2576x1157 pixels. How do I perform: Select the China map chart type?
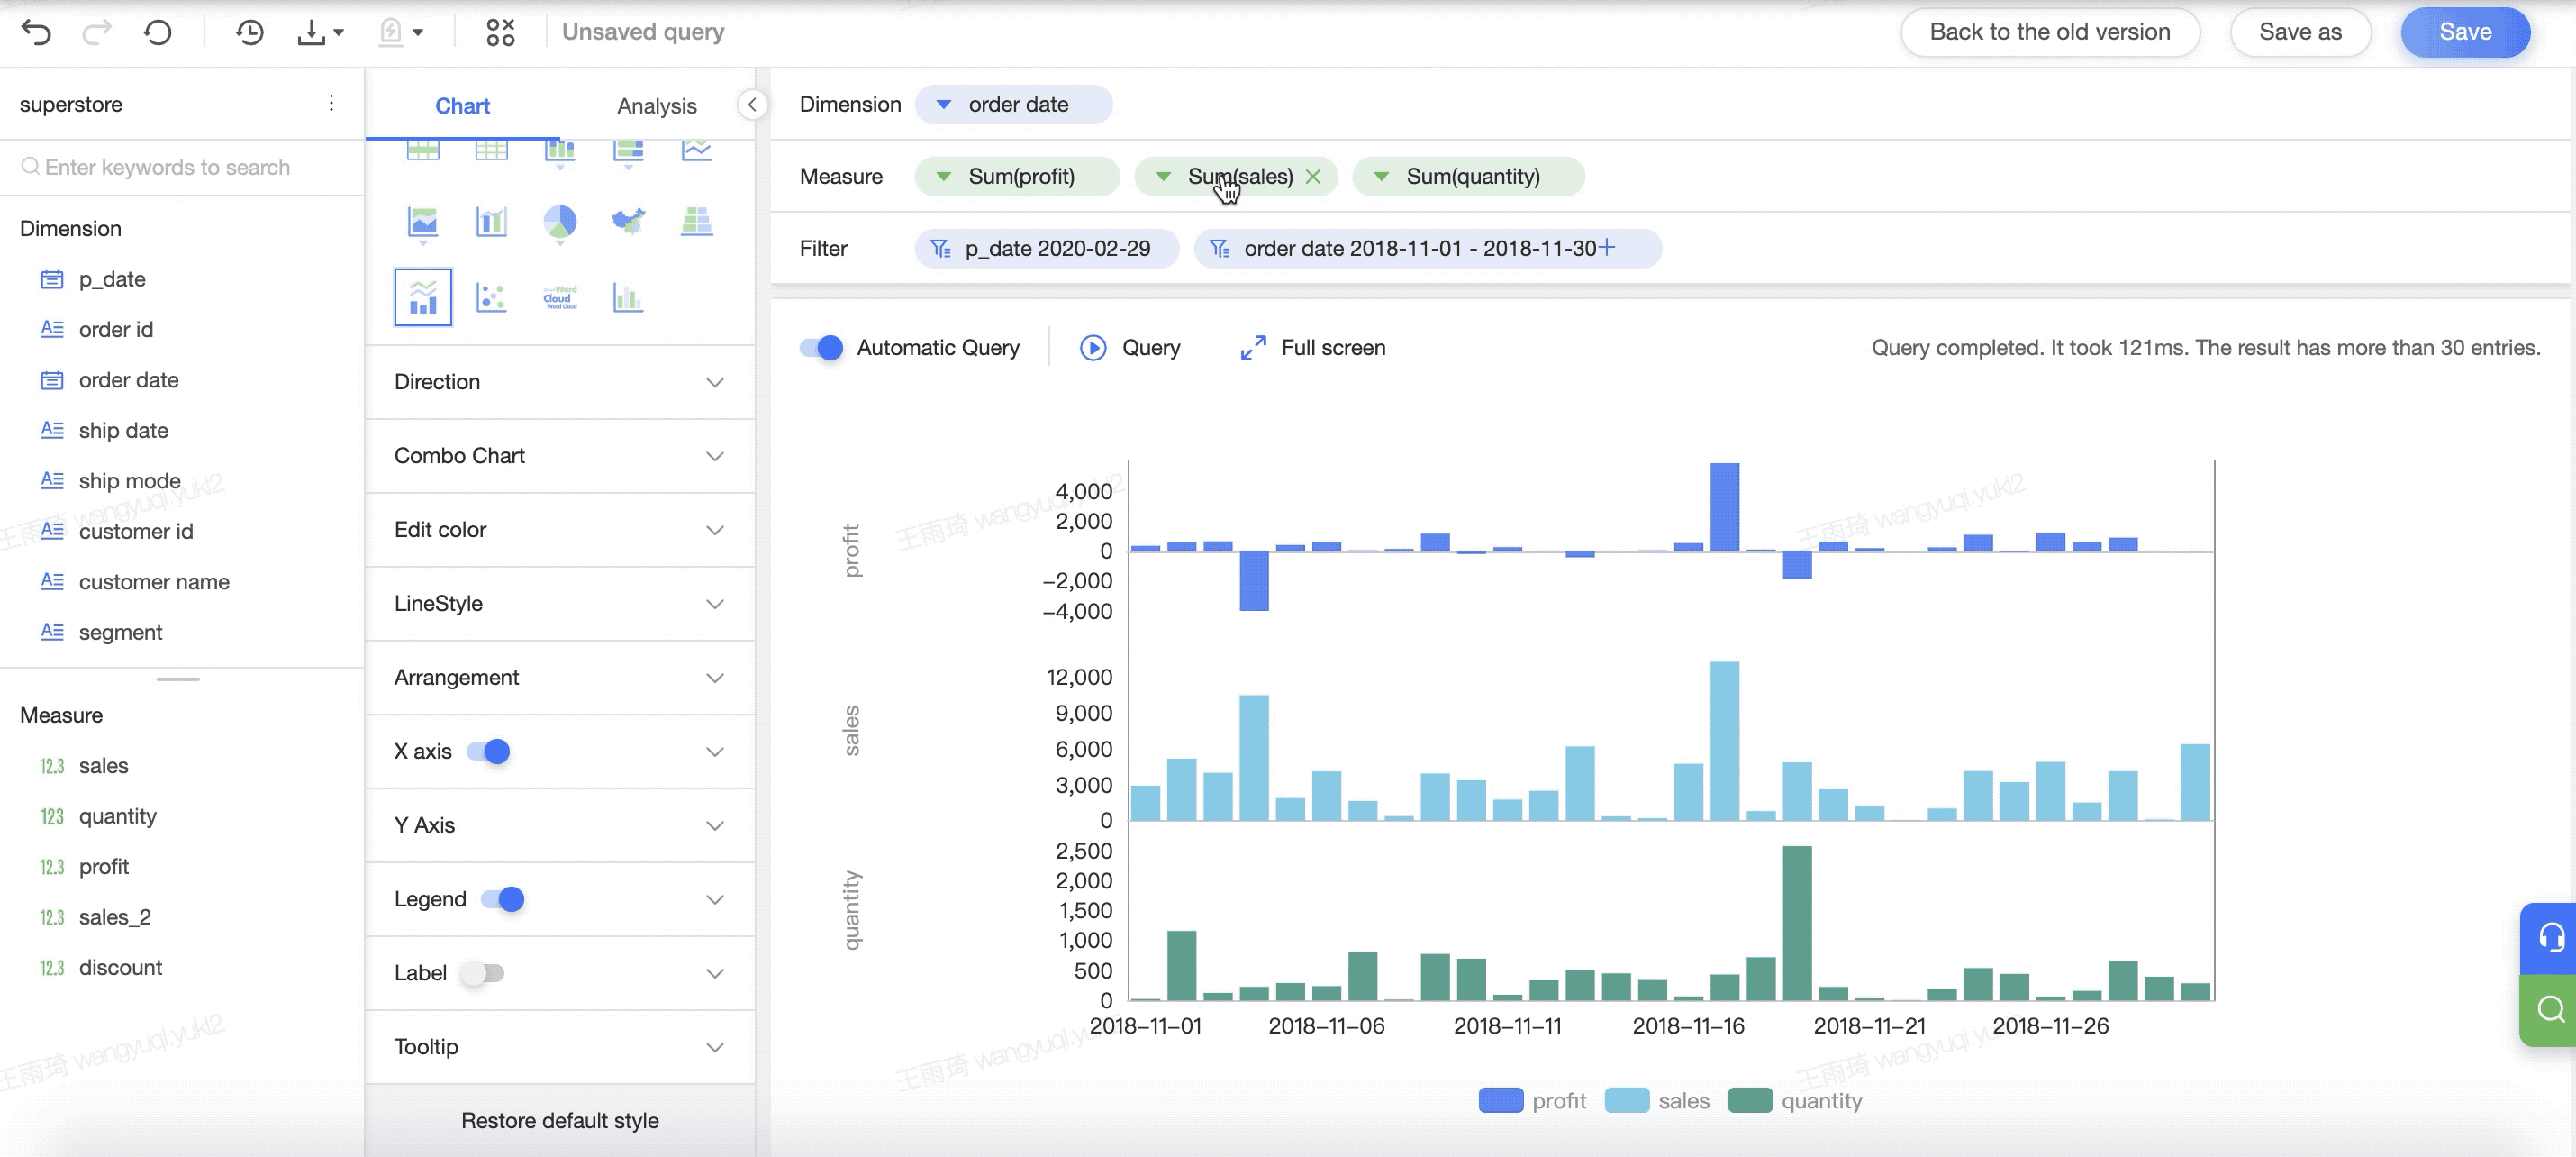[628, 220]
